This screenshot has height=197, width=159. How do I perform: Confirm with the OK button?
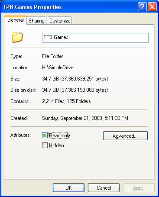point(68,188)
